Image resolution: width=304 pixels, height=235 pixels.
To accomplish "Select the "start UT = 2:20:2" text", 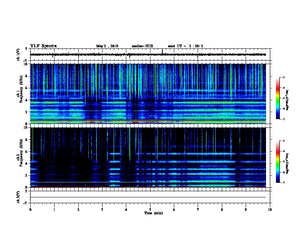I will click(185, 46).
